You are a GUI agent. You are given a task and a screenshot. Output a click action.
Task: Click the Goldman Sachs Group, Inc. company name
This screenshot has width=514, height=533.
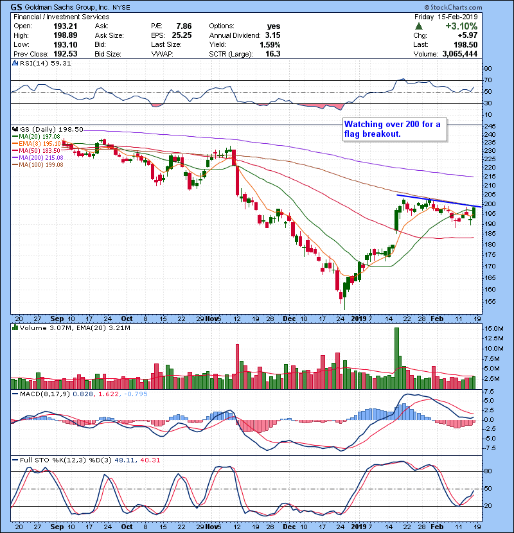67,7
